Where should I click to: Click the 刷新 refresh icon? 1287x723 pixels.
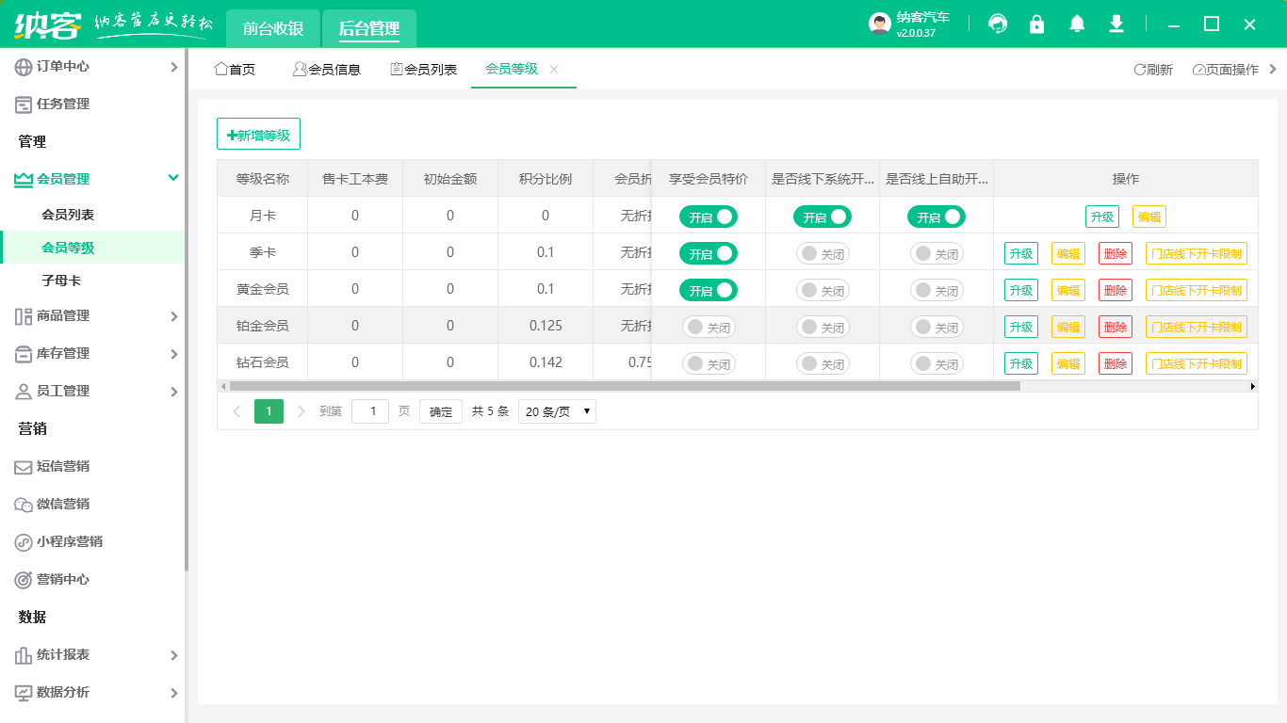tap(1139, 70)
